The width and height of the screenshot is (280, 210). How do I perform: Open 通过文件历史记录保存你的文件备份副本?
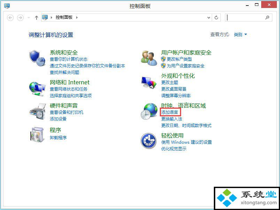point(87,66)
